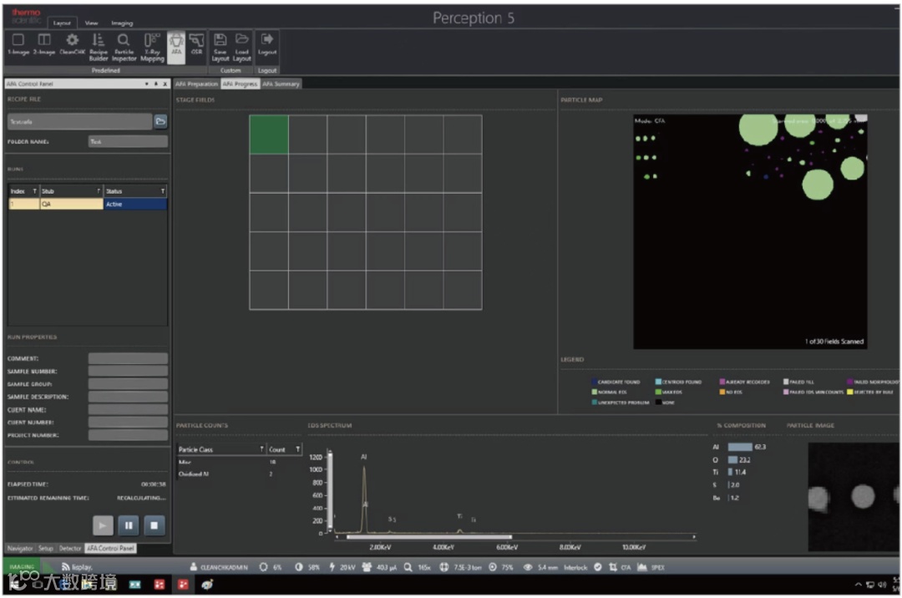The width and height of the screenshot is (902, 598).
Task: Click the Sample Group field
Action: pos(128,383)
